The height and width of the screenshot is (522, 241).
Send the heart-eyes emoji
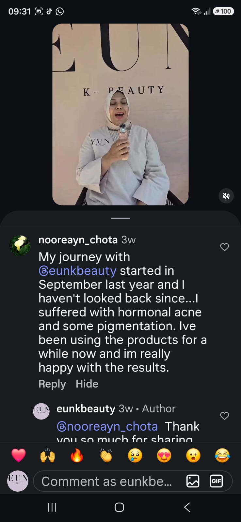(x=164, y=455)
